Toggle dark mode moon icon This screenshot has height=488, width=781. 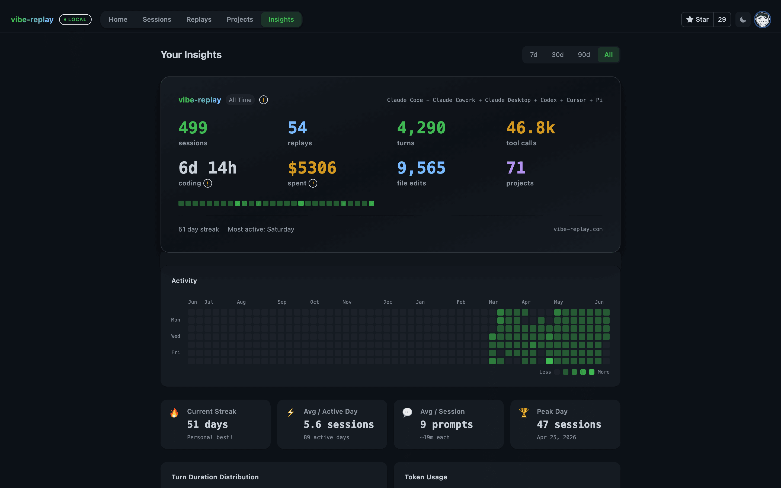tap(742, 19)
